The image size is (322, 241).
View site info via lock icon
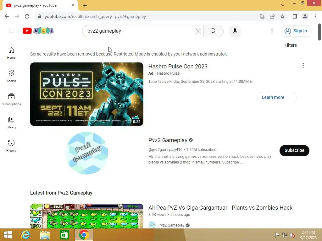tap(39, 16)
